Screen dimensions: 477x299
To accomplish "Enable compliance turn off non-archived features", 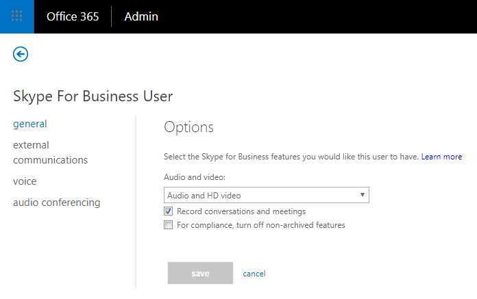I will [x=168, y=225].
